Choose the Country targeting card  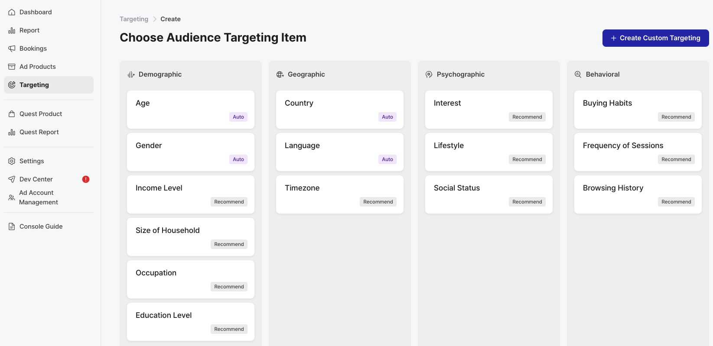[339, 109]
